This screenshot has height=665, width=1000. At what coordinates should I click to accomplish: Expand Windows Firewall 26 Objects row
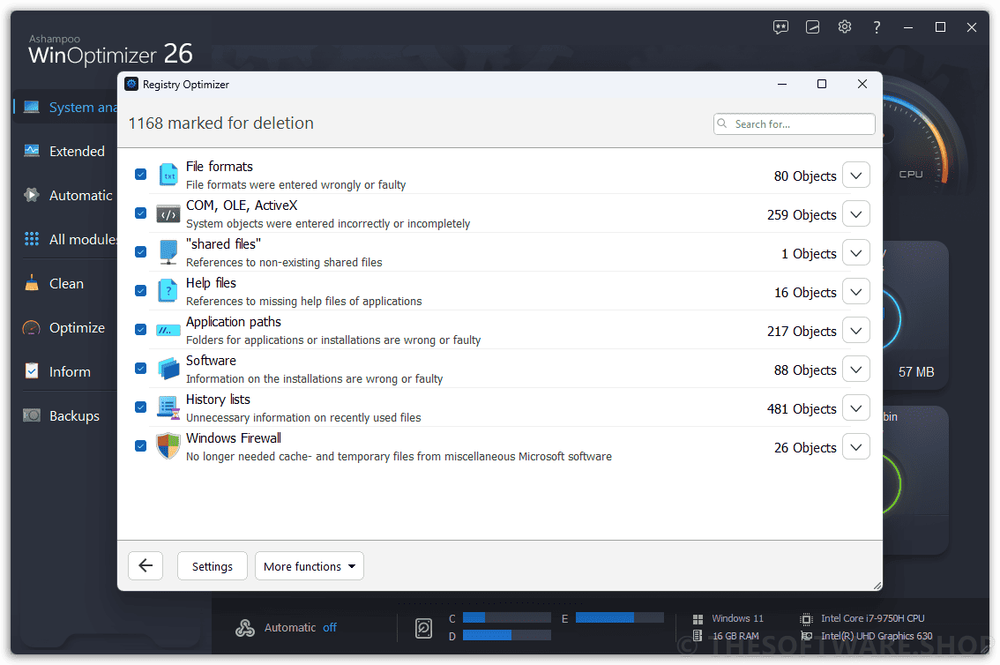click(x=856, y=447)
